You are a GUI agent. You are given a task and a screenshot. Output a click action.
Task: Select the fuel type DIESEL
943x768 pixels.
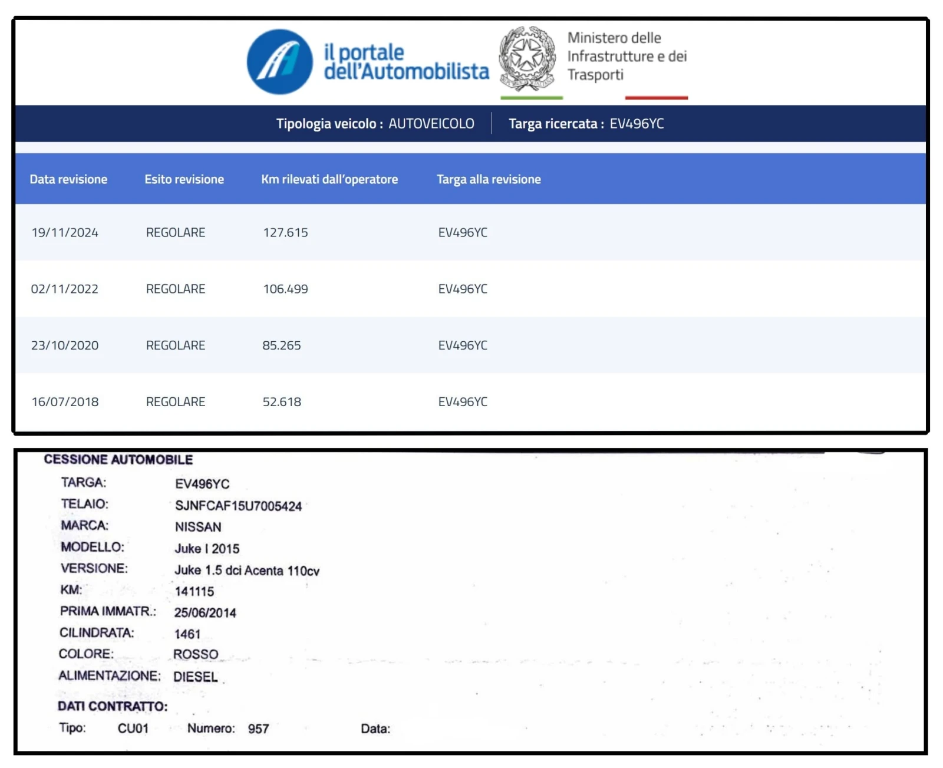[196, 677]
